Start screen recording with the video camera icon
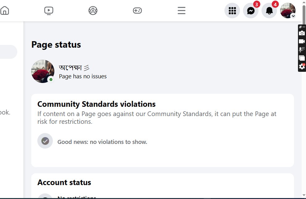Image resolution: width=306 pixels, height=199 pixels. pos(302,41)
